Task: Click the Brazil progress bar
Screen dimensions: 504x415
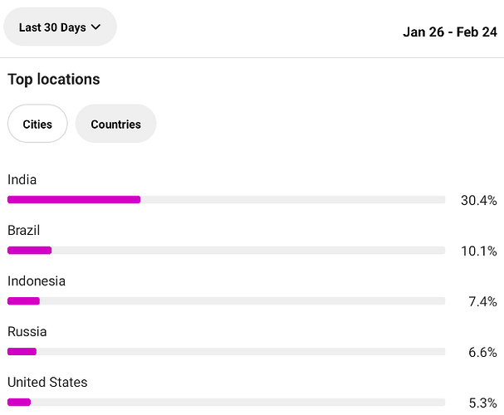Action: click(227, 250)
